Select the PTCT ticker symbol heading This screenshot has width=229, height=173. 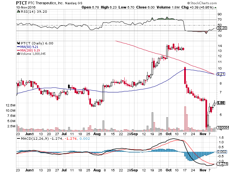(22, 3)
